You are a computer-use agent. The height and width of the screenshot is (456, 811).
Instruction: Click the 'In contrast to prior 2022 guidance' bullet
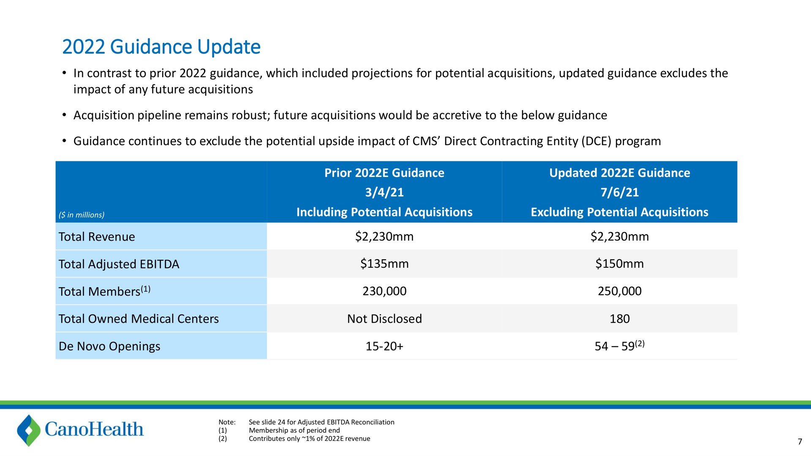(x=400, y=81)
